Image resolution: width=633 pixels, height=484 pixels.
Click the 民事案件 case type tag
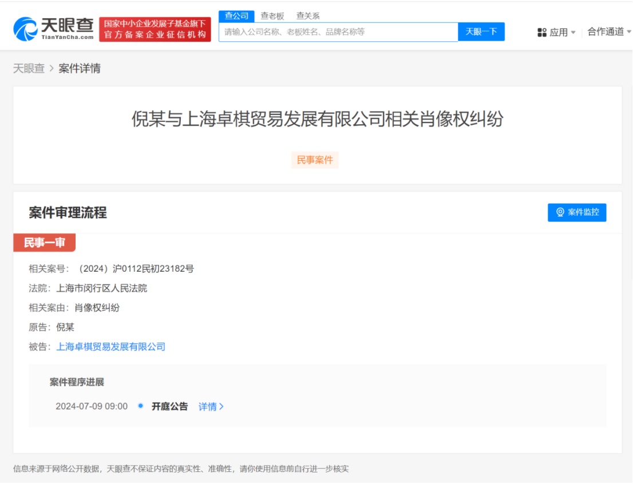pyautogui.click(x=315, y=160)
